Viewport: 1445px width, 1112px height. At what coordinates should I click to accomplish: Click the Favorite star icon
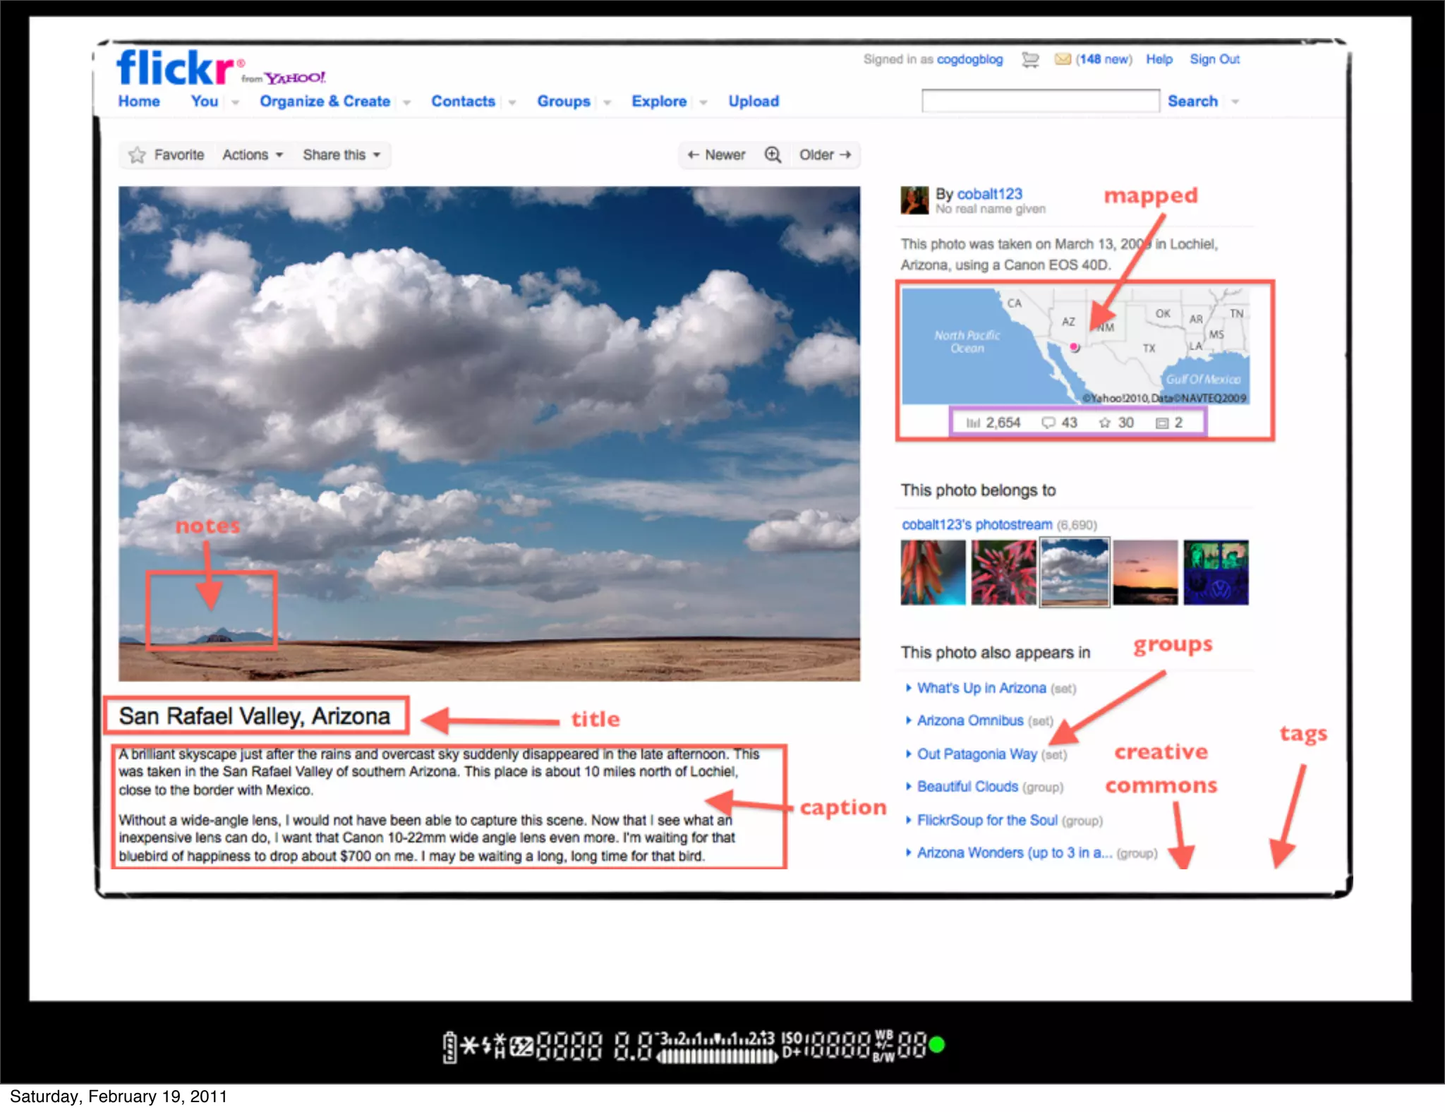point(137,155)
